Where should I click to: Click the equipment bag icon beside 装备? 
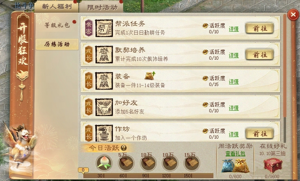point(150,76)
